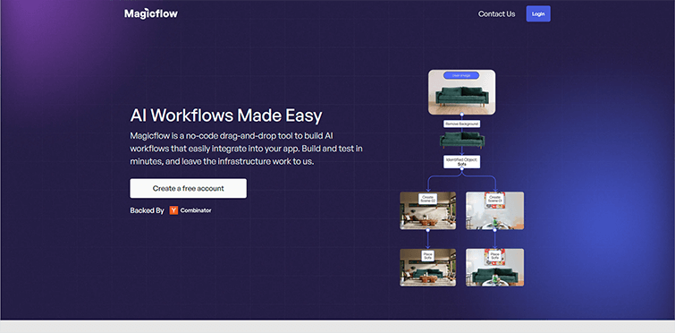The height and width of the screenshot is (333, 675).
Task: Click the Combinator label
Action: point(196,210)
